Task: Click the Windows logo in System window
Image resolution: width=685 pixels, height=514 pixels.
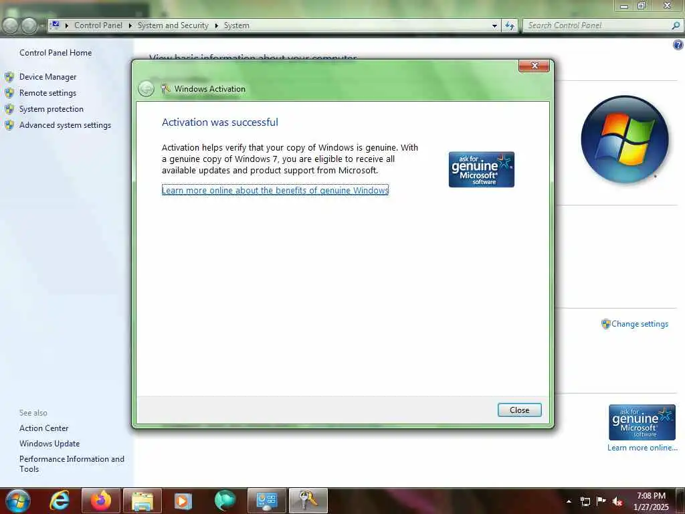Action: pos(625,139)
